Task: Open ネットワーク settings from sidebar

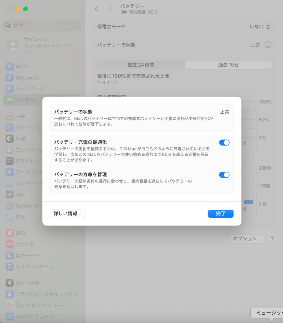Action: pos(9,89)
